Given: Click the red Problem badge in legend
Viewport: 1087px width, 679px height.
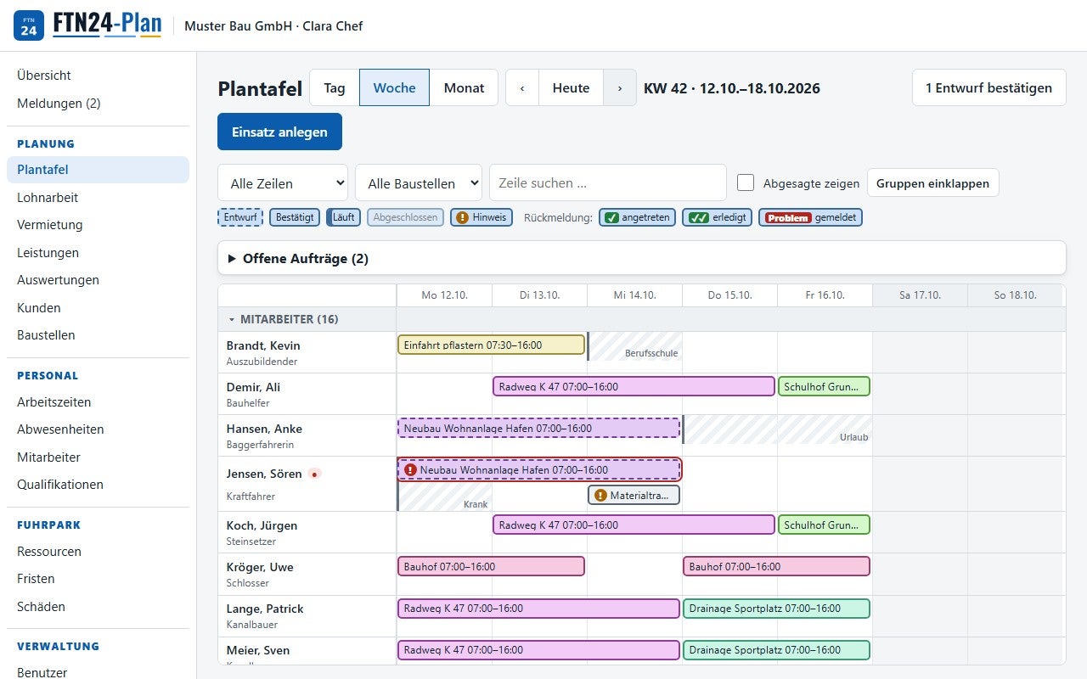Looking at the screenshot, I should (788, 217).
